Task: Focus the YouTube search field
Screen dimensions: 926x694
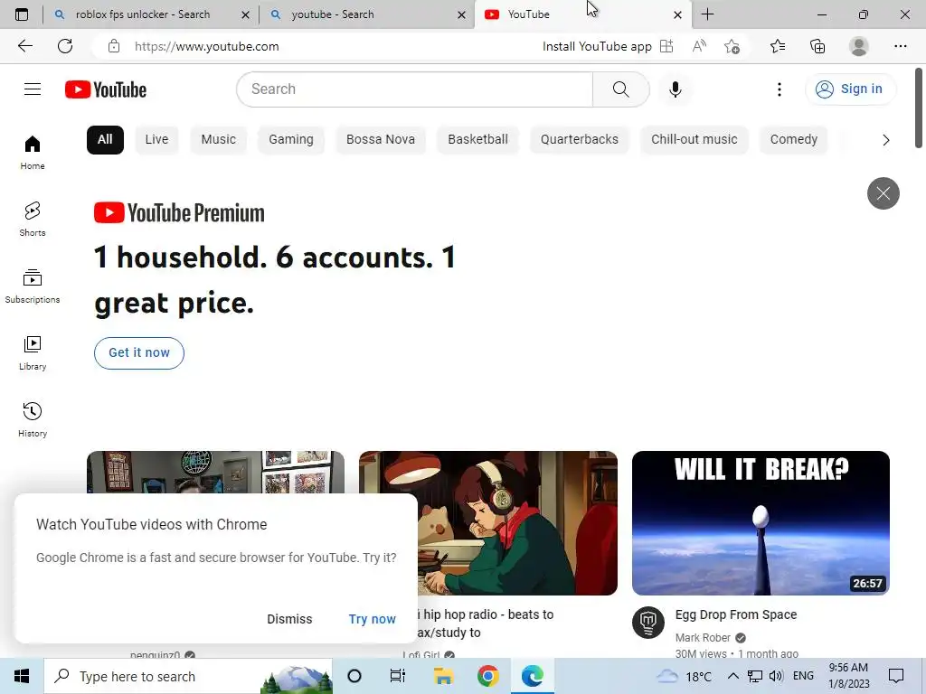Action: [x=415, y=89]
